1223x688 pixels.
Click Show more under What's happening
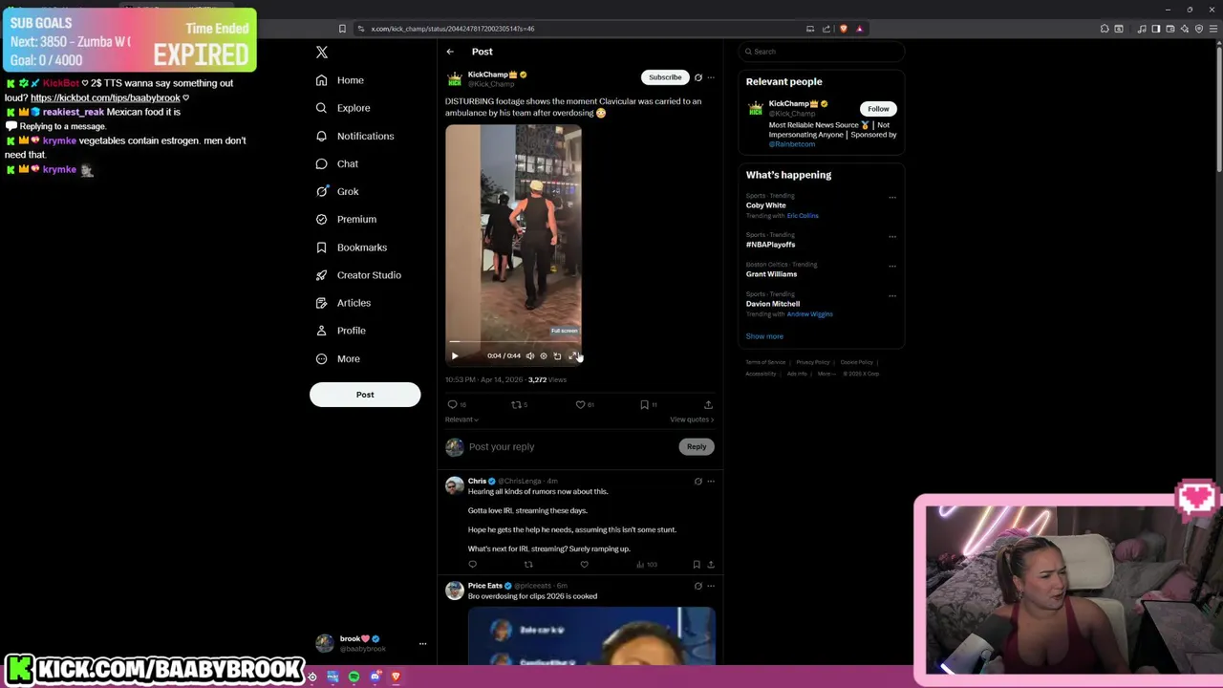(x=764, y=336)
